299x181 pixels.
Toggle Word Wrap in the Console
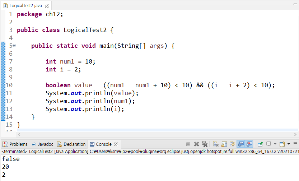tap(233, 144)
